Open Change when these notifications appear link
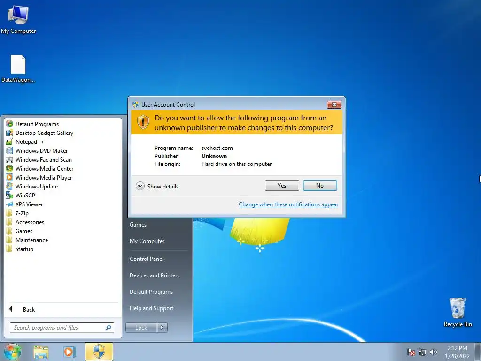Screen dimensions: 481x361 (288, 204)
